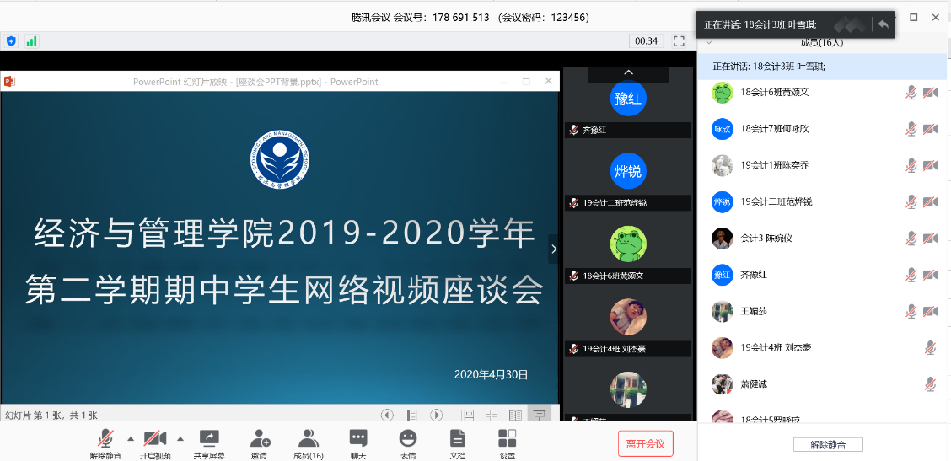Open the emoji (表情) reactions icon
The image size is (951, 461).
pos(408,438)
